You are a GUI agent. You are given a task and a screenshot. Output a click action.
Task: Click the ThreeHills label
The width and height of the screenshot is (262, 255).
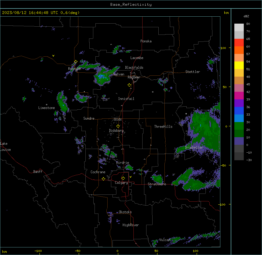(x=163, y=127)
